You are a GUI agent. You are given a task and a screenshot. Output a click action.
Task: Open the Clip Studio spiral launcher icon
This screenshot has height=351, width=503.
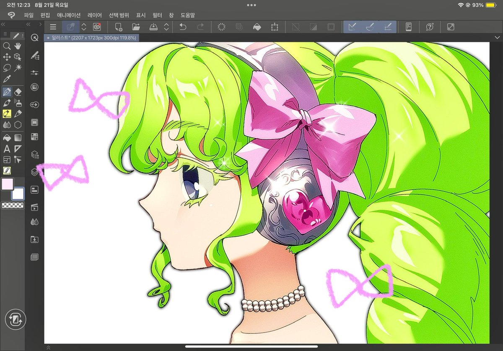point(97,27)
